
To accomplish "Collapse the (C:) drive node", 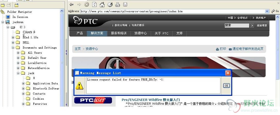I will 8,27.
